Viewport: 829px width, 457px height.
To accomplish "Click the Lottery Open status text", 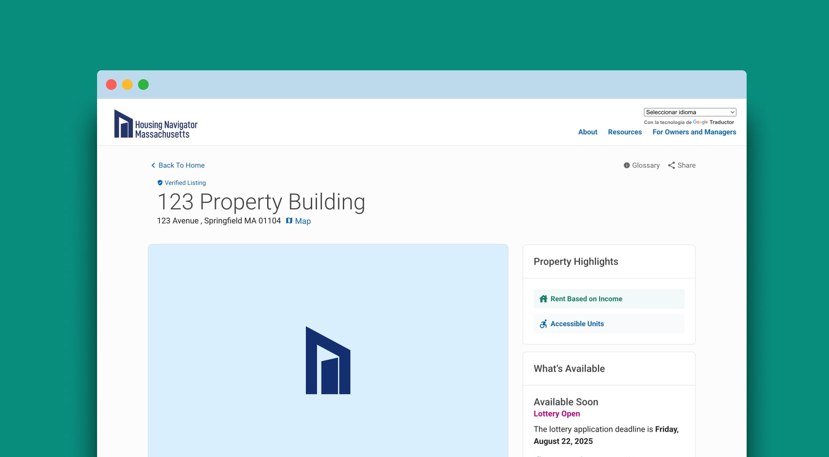I will (x=557, y=414).
